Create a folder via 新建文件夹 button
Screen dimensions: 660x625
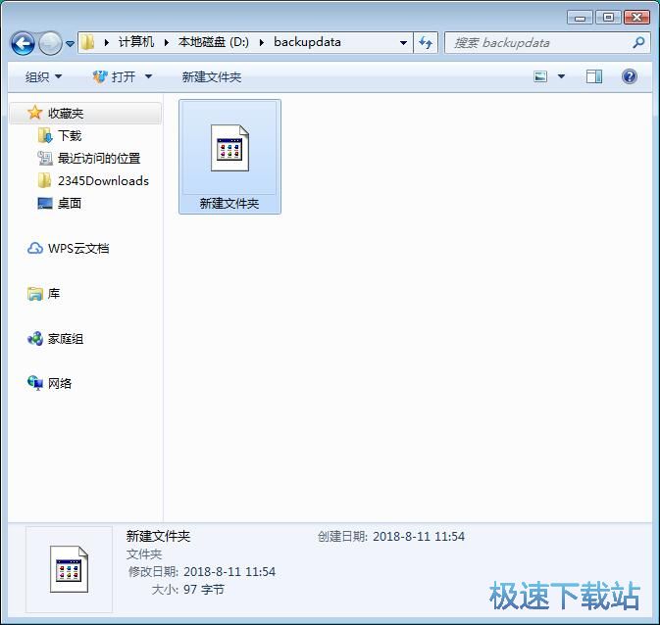(x=211, y=77)
